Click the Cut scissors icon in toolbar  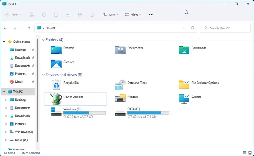click(32, 15)
